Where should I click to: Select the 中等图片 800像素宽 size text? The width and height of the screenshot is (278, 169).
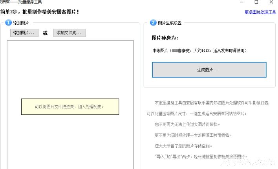(199, 51)
